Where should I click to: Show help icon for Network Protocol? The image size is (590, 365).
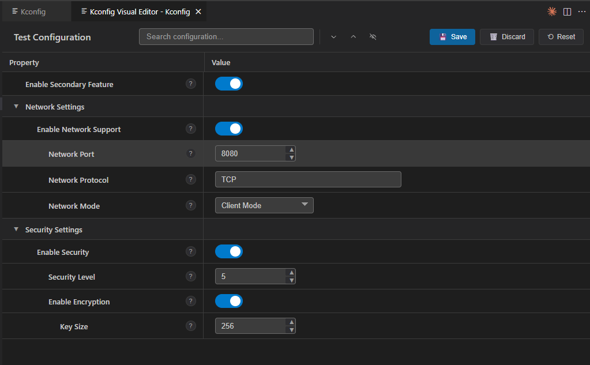[x=191, y=179]
